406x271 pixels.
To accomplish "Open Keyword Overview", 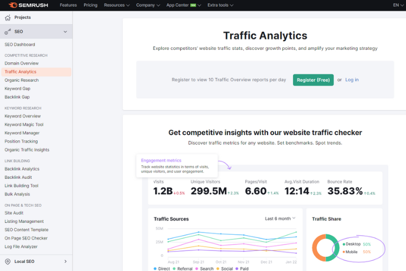I will click(x=23, y=116).
